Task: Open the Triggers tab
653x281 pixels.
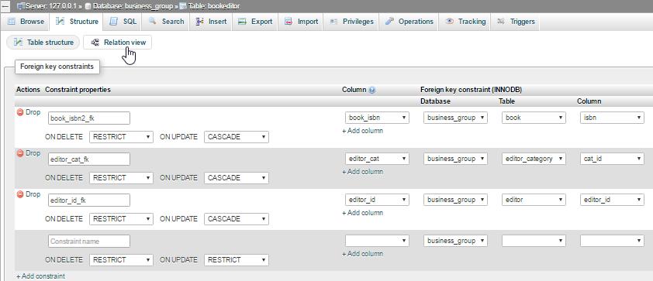Action: (516, 22)
